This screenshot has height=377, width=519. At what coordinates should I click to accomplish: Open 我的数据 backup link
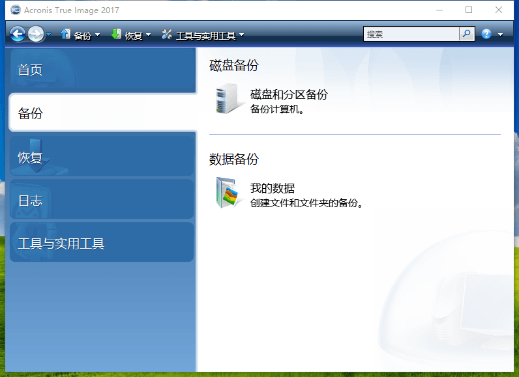pos(273,188)
